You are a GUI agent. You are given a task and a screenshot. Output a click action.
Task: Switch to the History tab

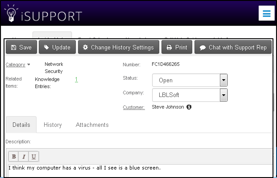point(53,125)
